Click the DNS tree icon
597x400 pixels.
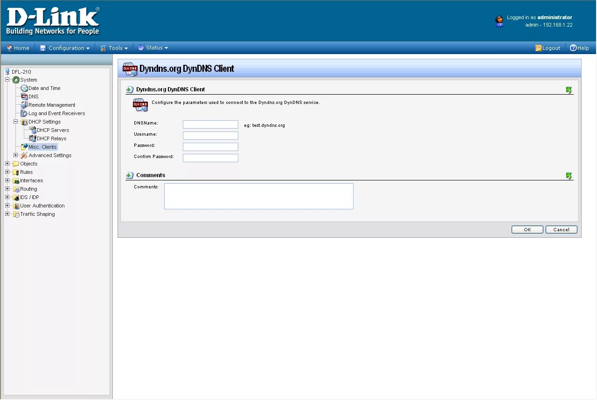click(x=24, y=97)
